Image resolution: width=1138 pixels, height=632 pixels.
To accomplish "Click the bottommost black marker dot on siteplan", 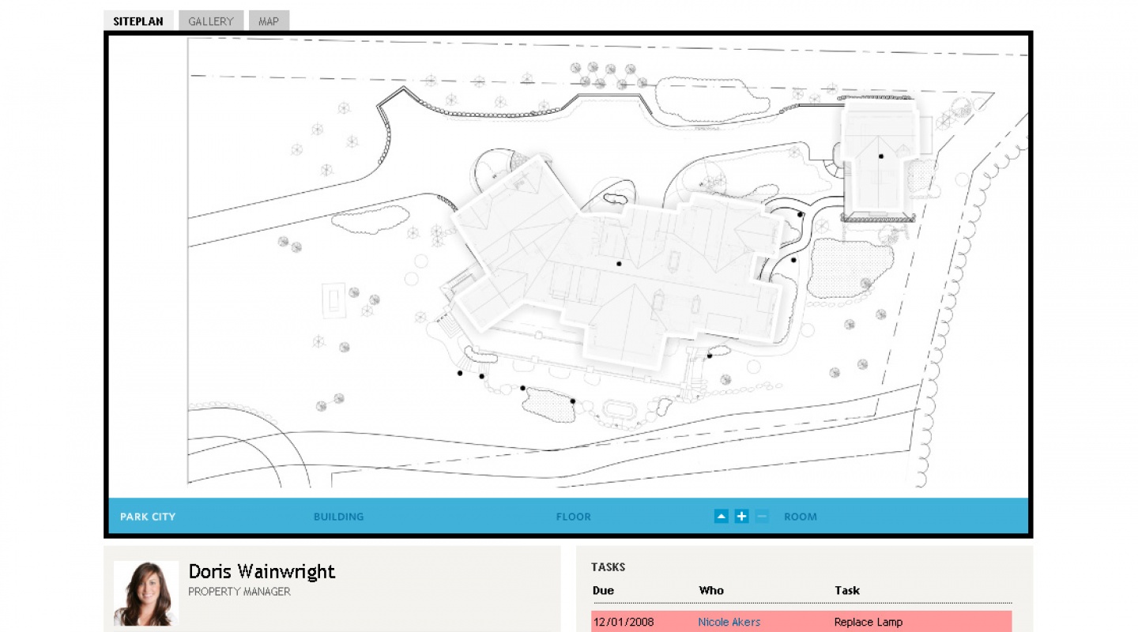I will pos(573,401).
